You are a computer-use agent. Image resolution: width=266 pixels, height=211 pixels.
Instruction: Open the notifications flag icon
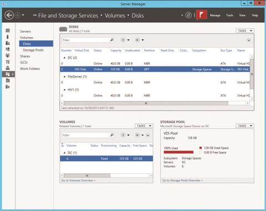(x=202, y=15)
